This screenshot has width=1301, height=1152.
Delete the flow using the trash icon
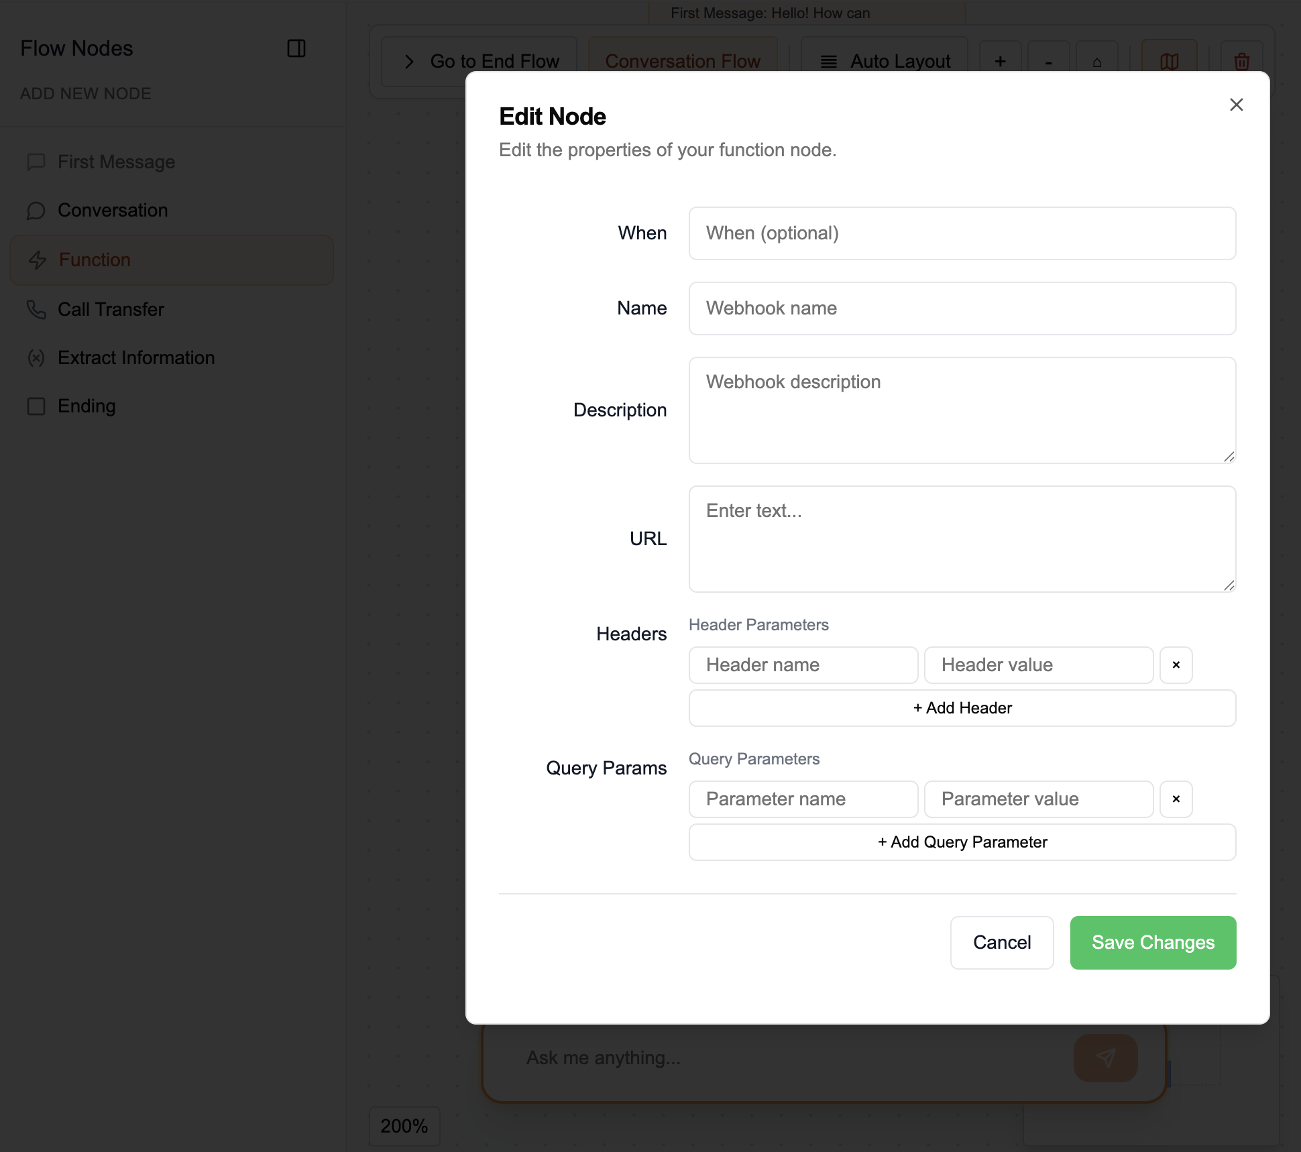click(x=1241, y=61)
